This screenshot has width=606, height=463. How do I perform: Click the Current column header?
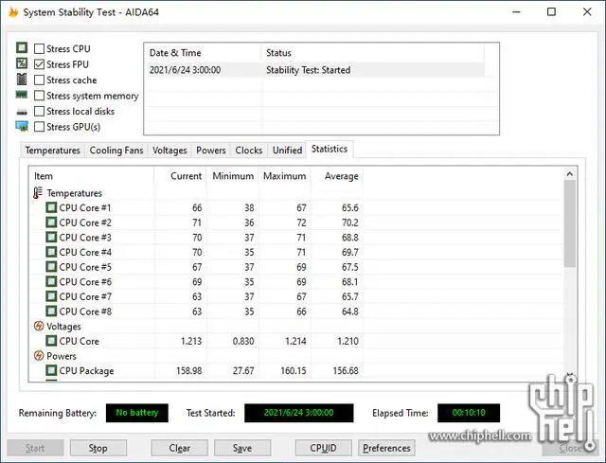(x=180, y=176)
